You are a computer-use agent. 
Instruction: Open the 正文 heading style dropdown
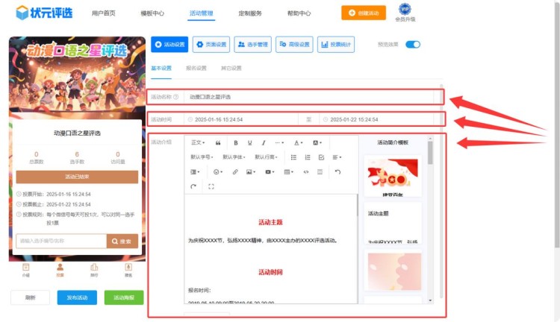198,142
